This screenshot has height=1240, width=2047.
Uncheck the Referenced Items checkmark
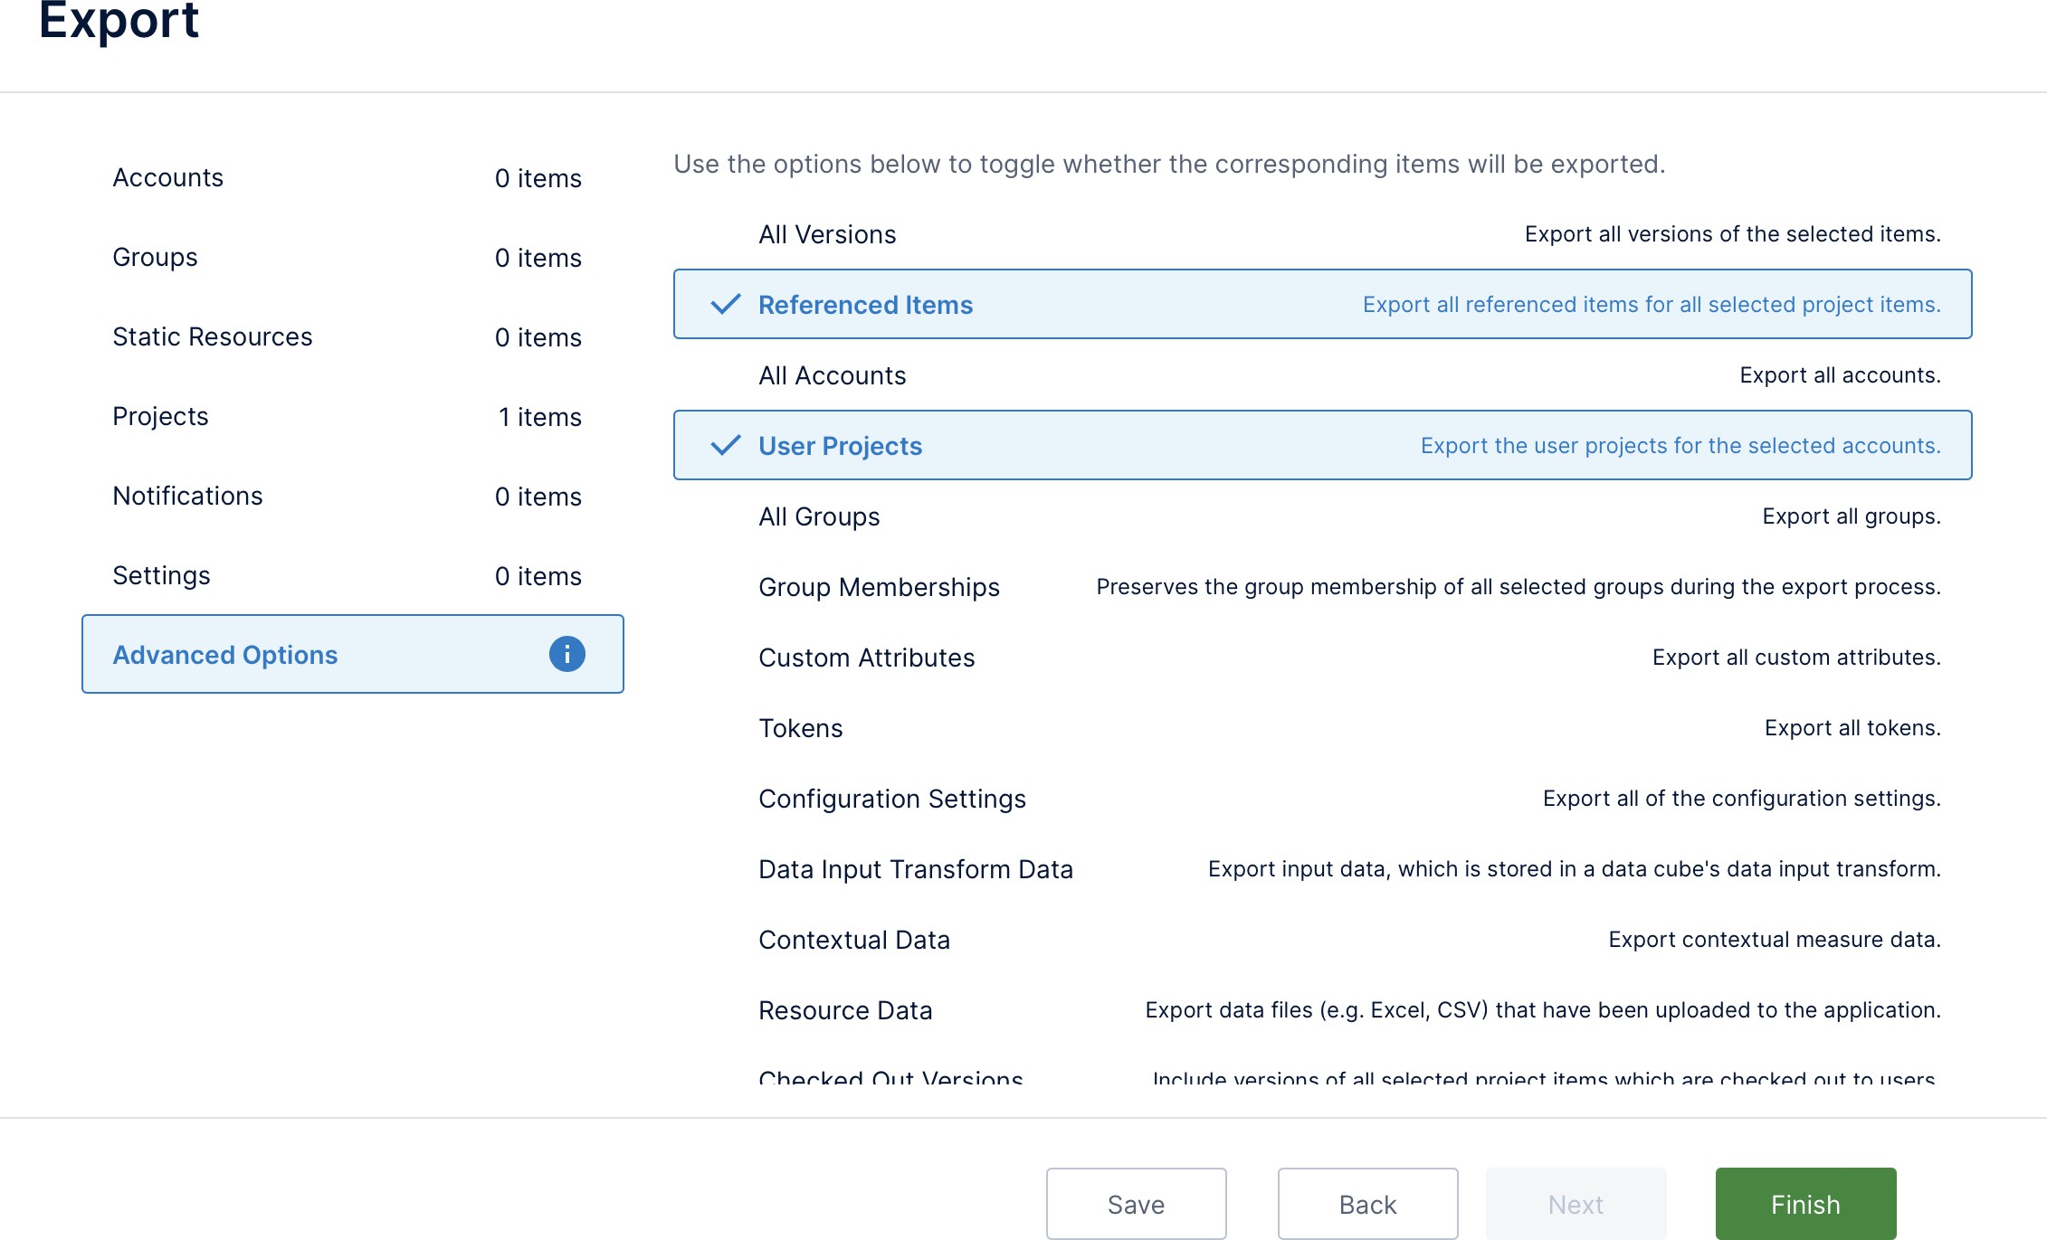726,305
